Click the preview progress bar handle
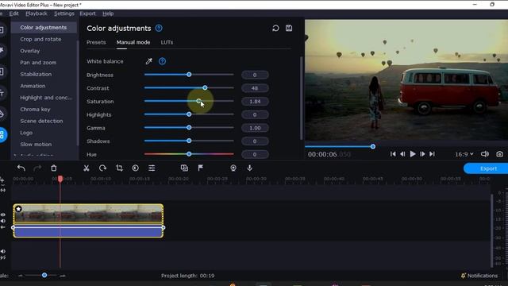The width and height of the screenshot is (508, 286). tap(373, 146)
